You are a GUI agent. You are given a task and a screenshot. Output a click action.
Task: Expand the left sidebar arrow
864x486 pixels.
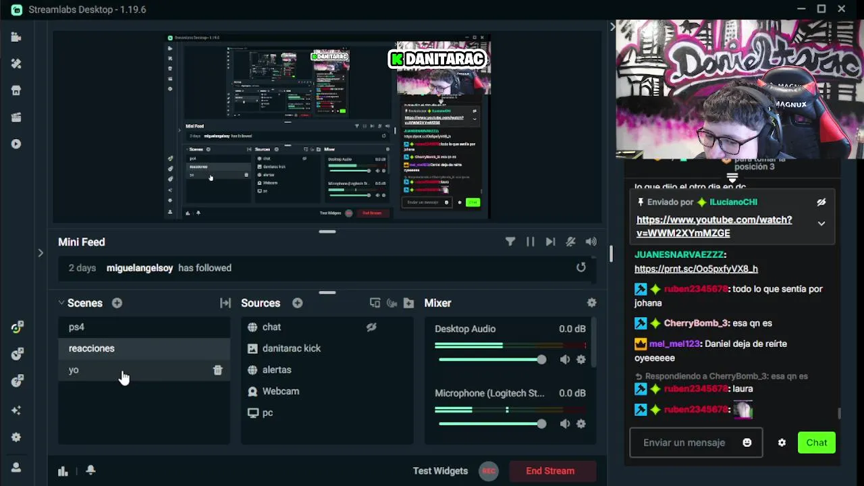coord(40,253)
